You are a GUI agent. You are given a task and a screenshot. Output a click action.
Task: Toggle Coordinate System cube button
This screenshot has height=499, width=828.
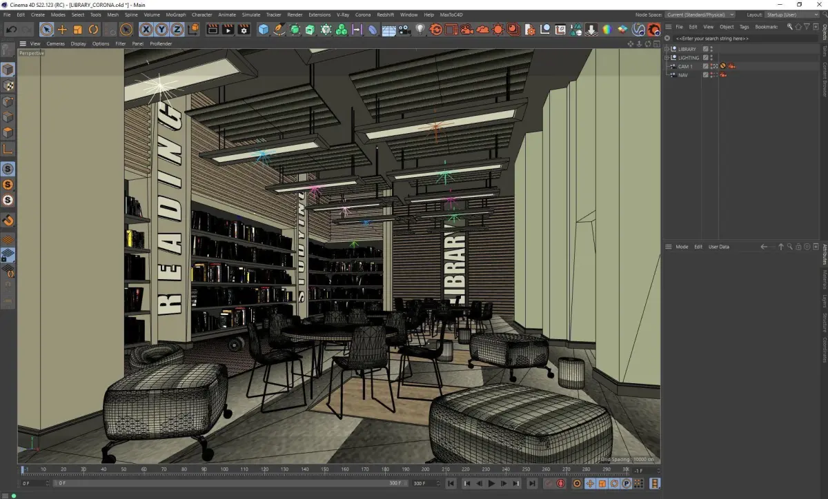(193, 30)
